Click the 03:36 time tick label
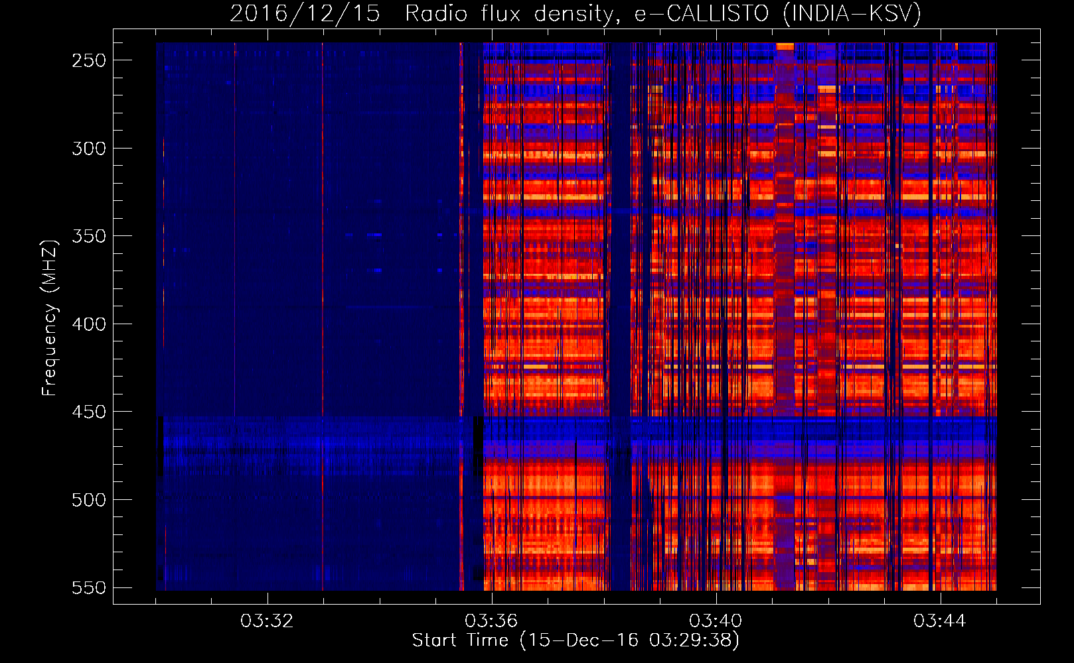The height and width of the screenshot is (663, 1074). pyautogui.click(x=491, y=621)
